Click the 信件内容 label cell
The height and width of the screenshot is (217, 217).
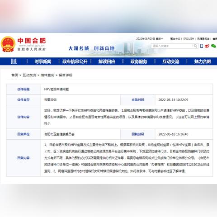click(24, 117)
